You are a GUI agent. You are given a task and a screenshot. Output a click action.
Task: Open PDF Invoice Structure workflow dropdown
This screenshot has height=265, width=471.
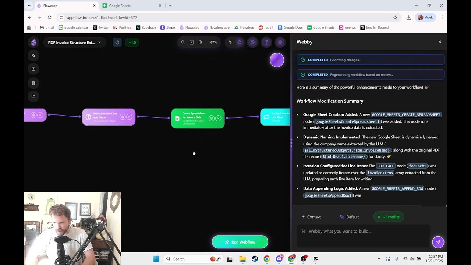74,42
